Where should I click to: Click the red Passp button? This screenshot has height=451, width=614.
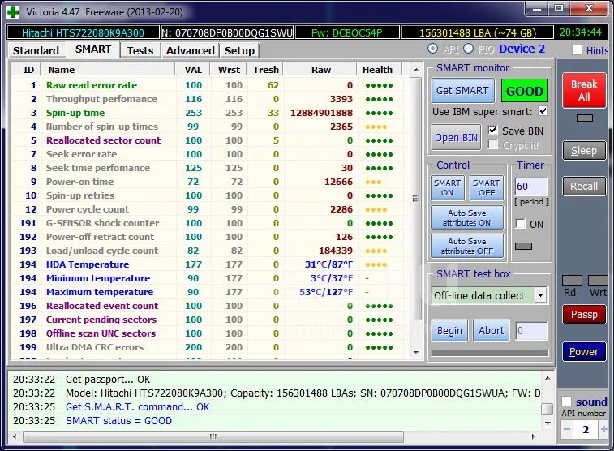click(583, 315)
